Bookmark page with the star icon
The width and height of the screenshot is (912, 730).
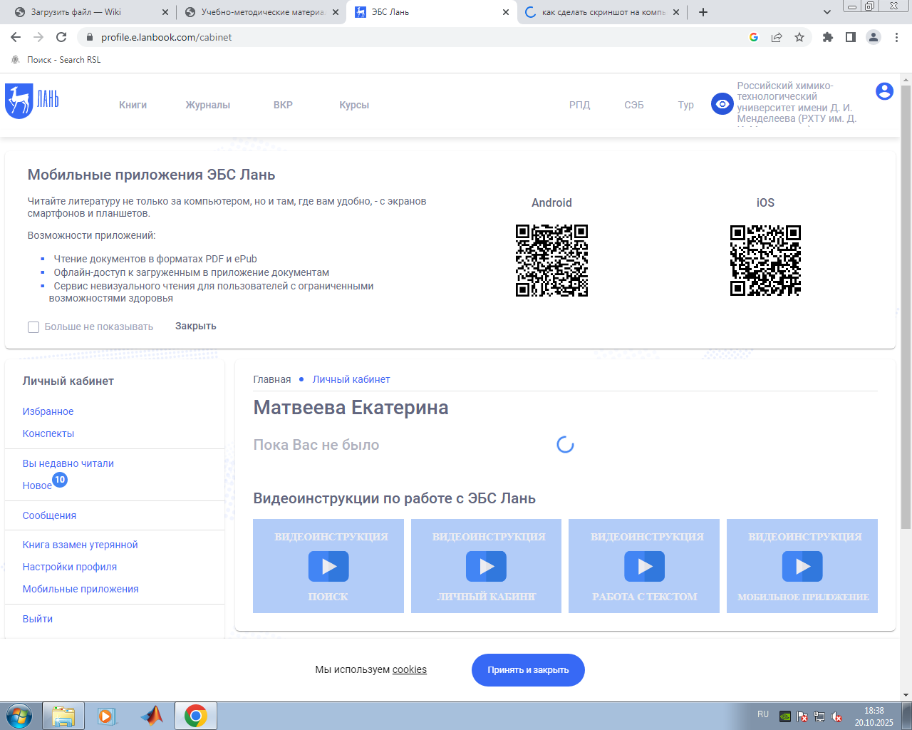[799, 37]
